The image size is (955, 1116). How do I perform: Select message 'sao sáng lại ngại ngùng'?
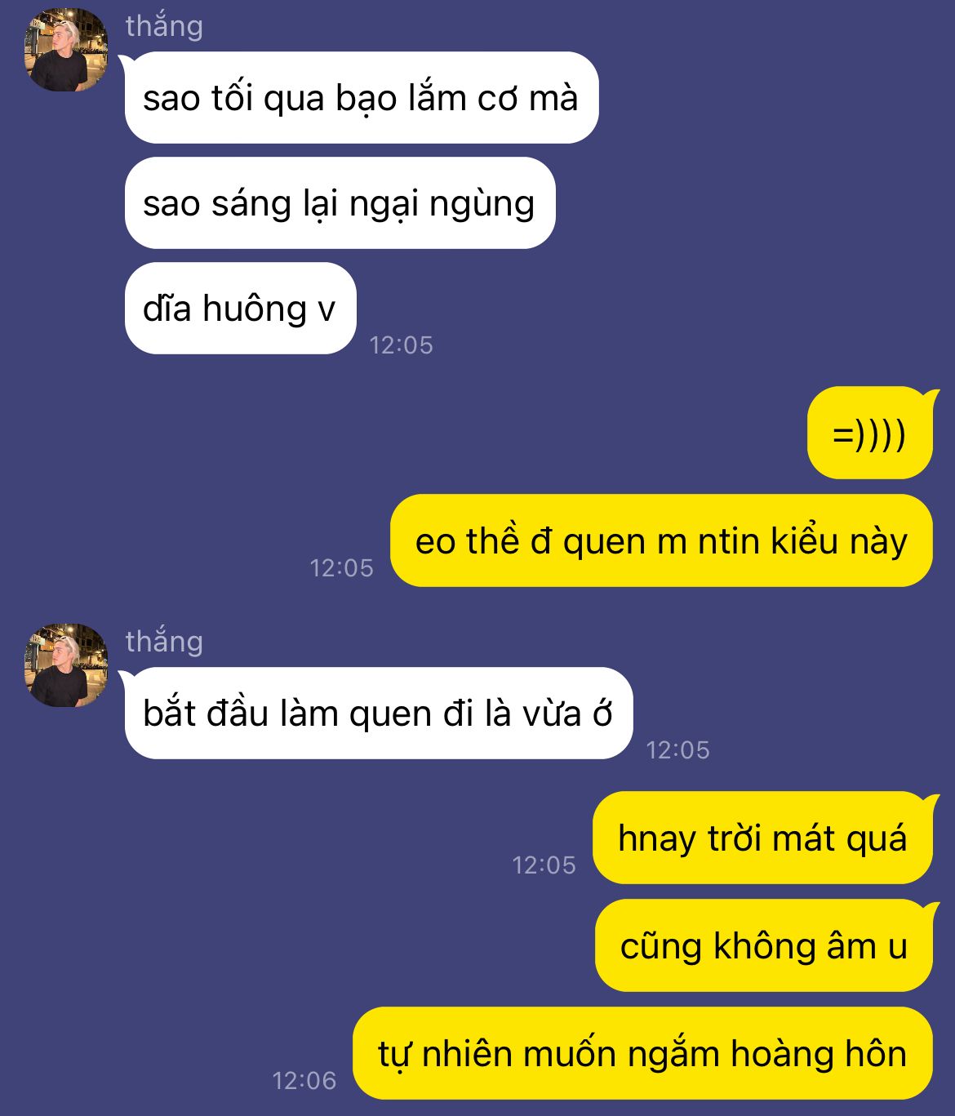[x=340, y=203]
